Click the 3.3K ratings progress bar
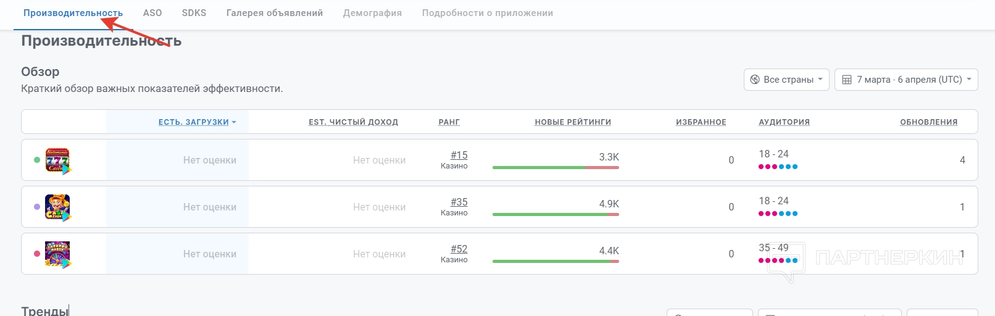The image size is (995, 316). [x=556, y=167]
